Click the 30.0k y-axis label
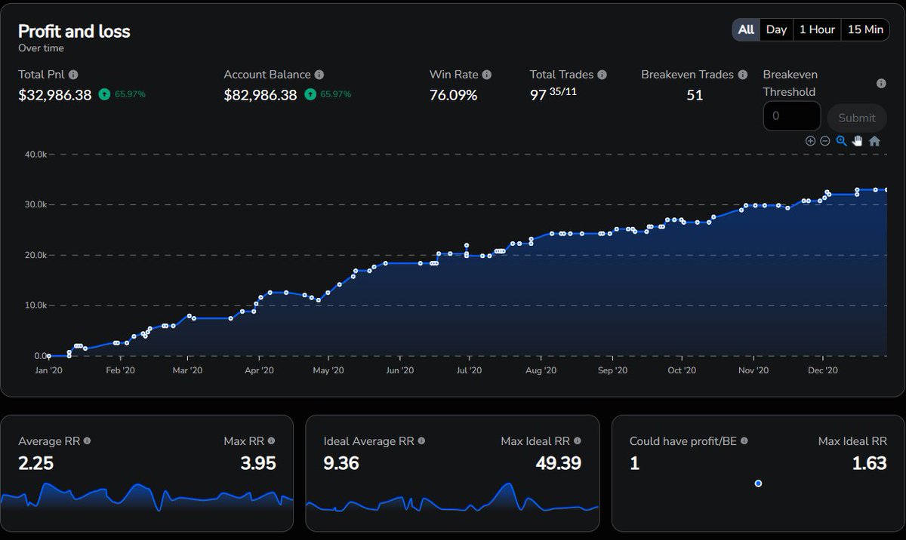This screenshot has height=540, width=906. tap(35, 204)
